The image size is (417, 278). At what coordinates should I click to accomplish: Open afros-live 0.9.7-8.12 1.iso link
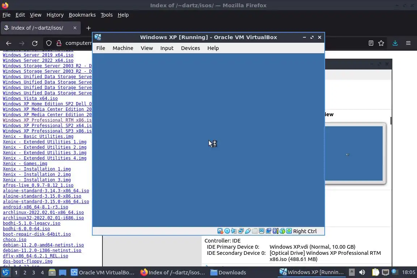click(38, 185)
